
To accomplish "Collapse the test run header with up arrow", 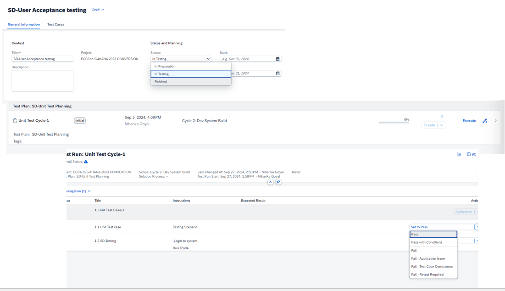I will (271, 182).
